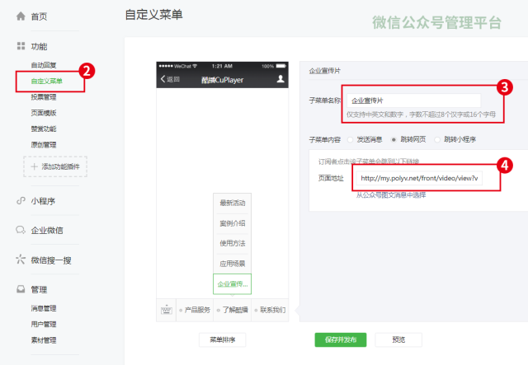
Task: Open 素材管理 in the sidebar
Action: [43, 339]
